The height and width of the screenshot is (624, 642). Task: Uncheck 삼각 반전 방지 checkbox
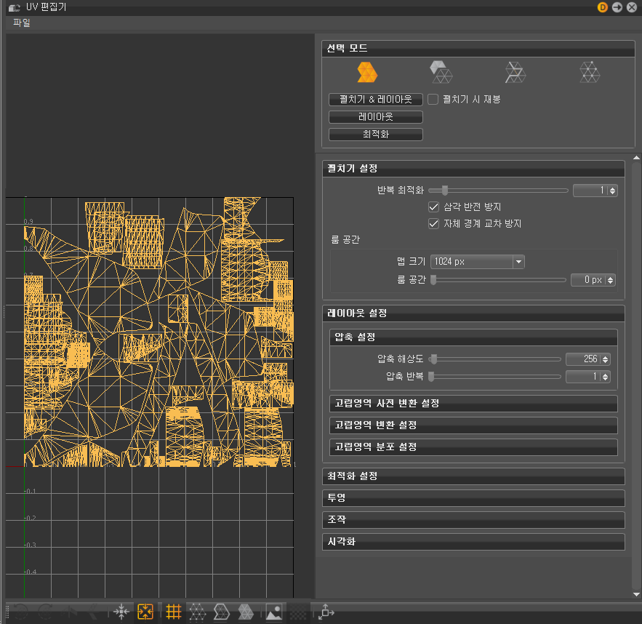click(x=433, y=207)
